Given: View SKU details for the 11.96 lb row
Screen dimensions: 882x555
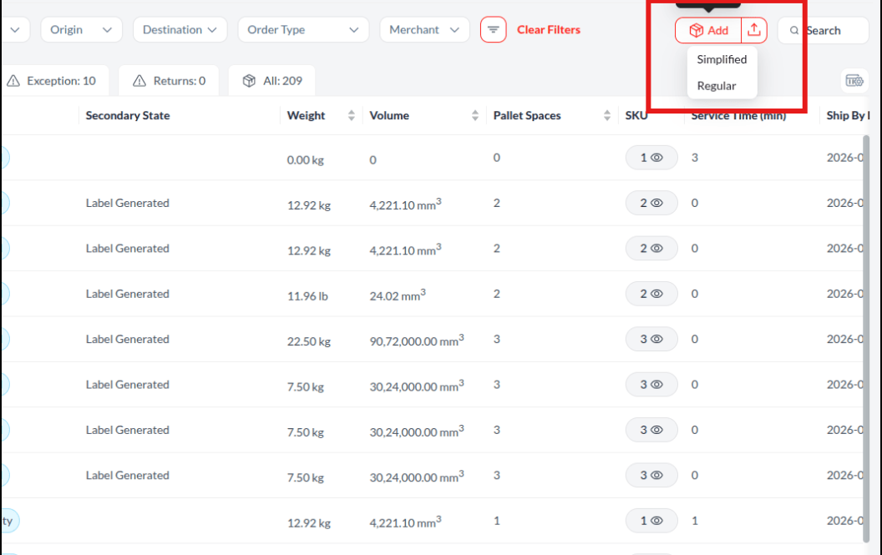Looking at the screenshot, I should pos(651,294).
